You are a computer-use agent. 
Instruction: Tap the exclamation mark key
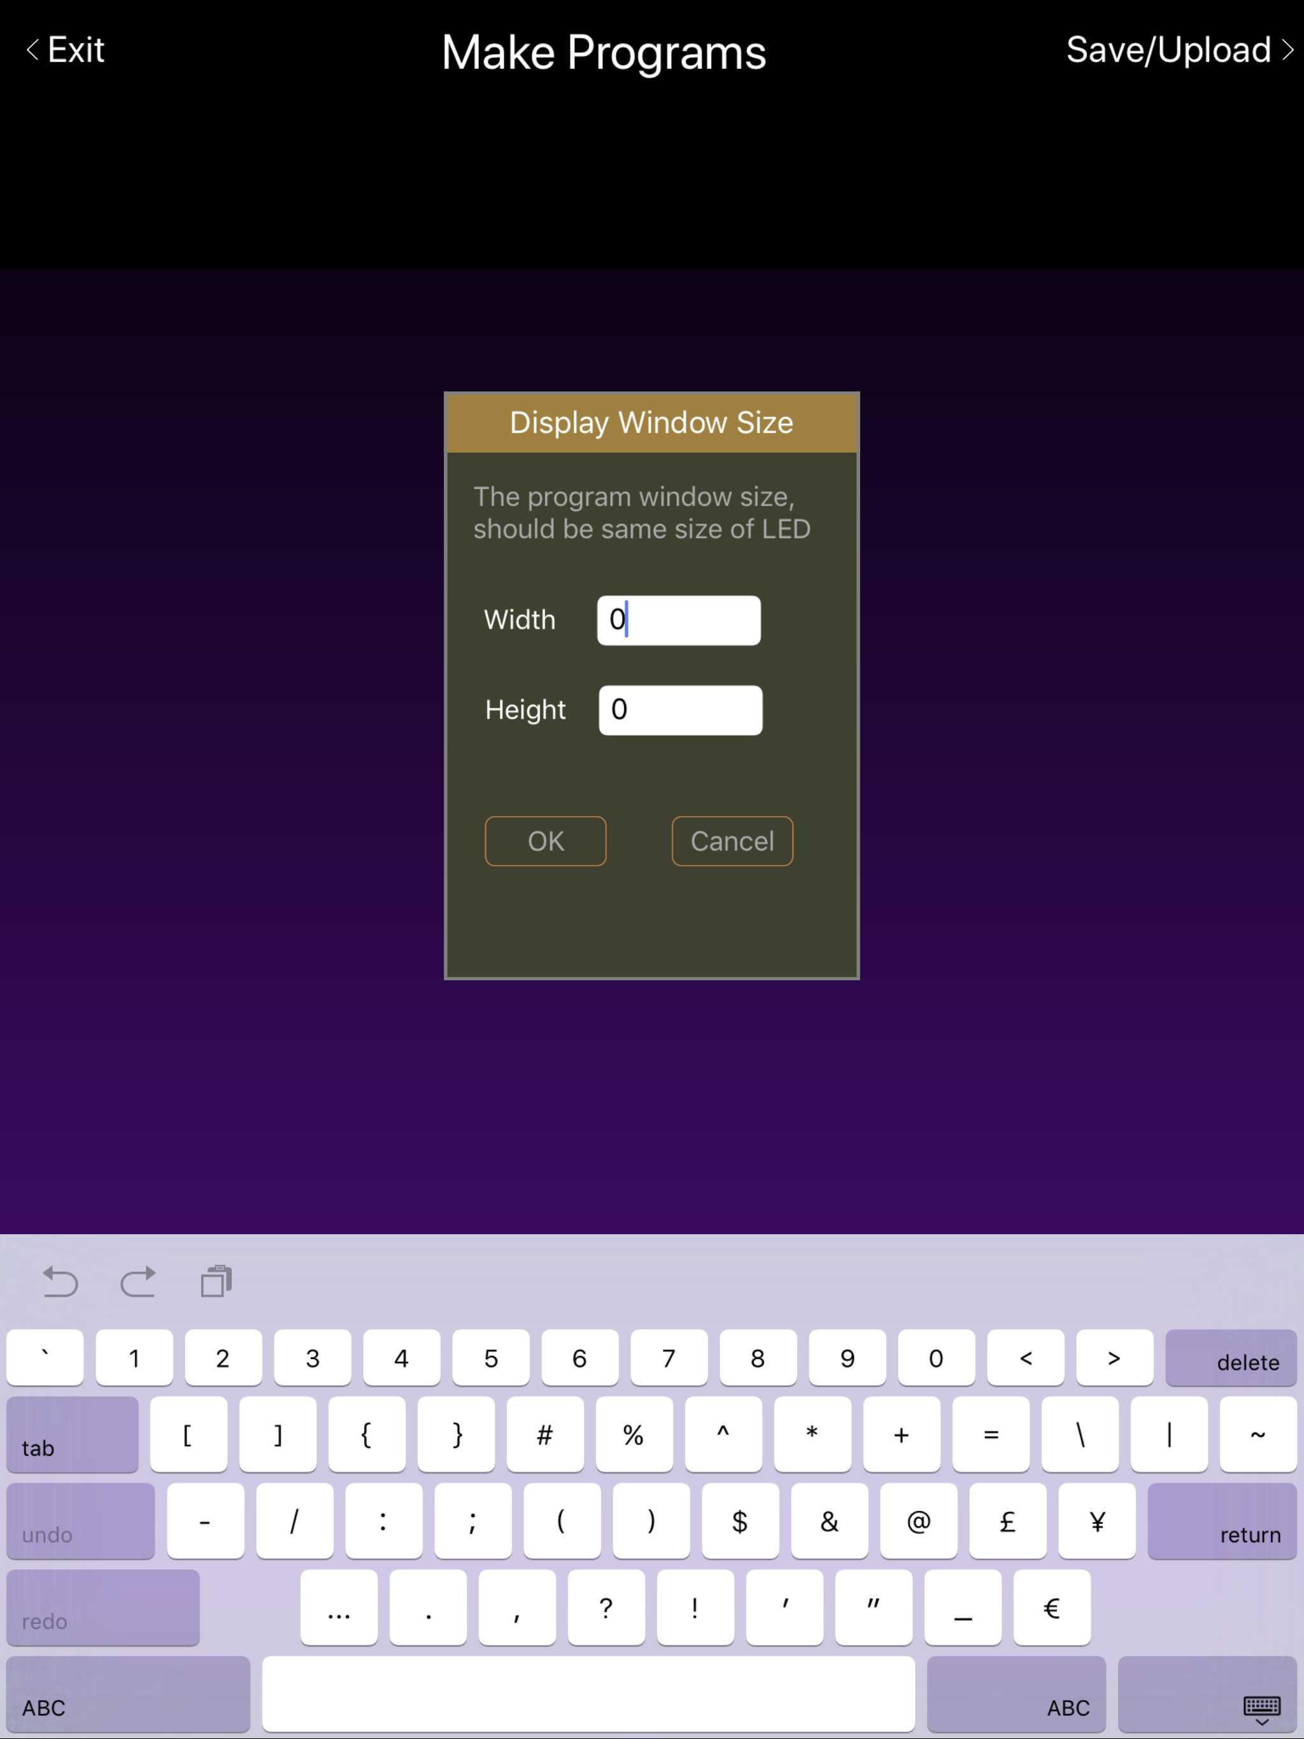click(x=695, y=1608)
